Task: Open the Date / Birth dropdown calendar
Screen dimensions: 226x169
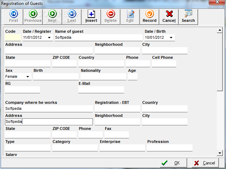Action: point(171,38)
